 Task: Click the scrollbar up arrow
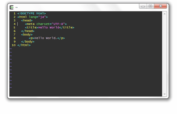[165, 14]
